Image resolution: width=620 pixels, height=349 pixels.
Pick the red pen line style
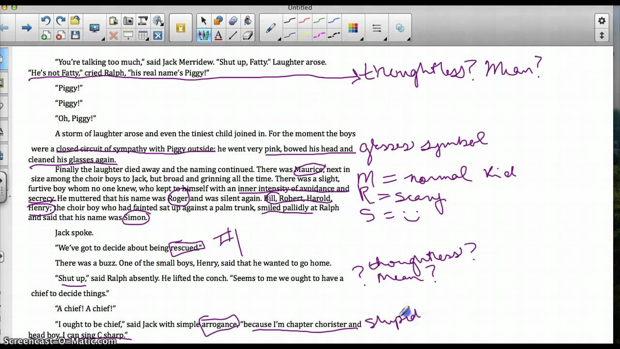pos(304,20)
